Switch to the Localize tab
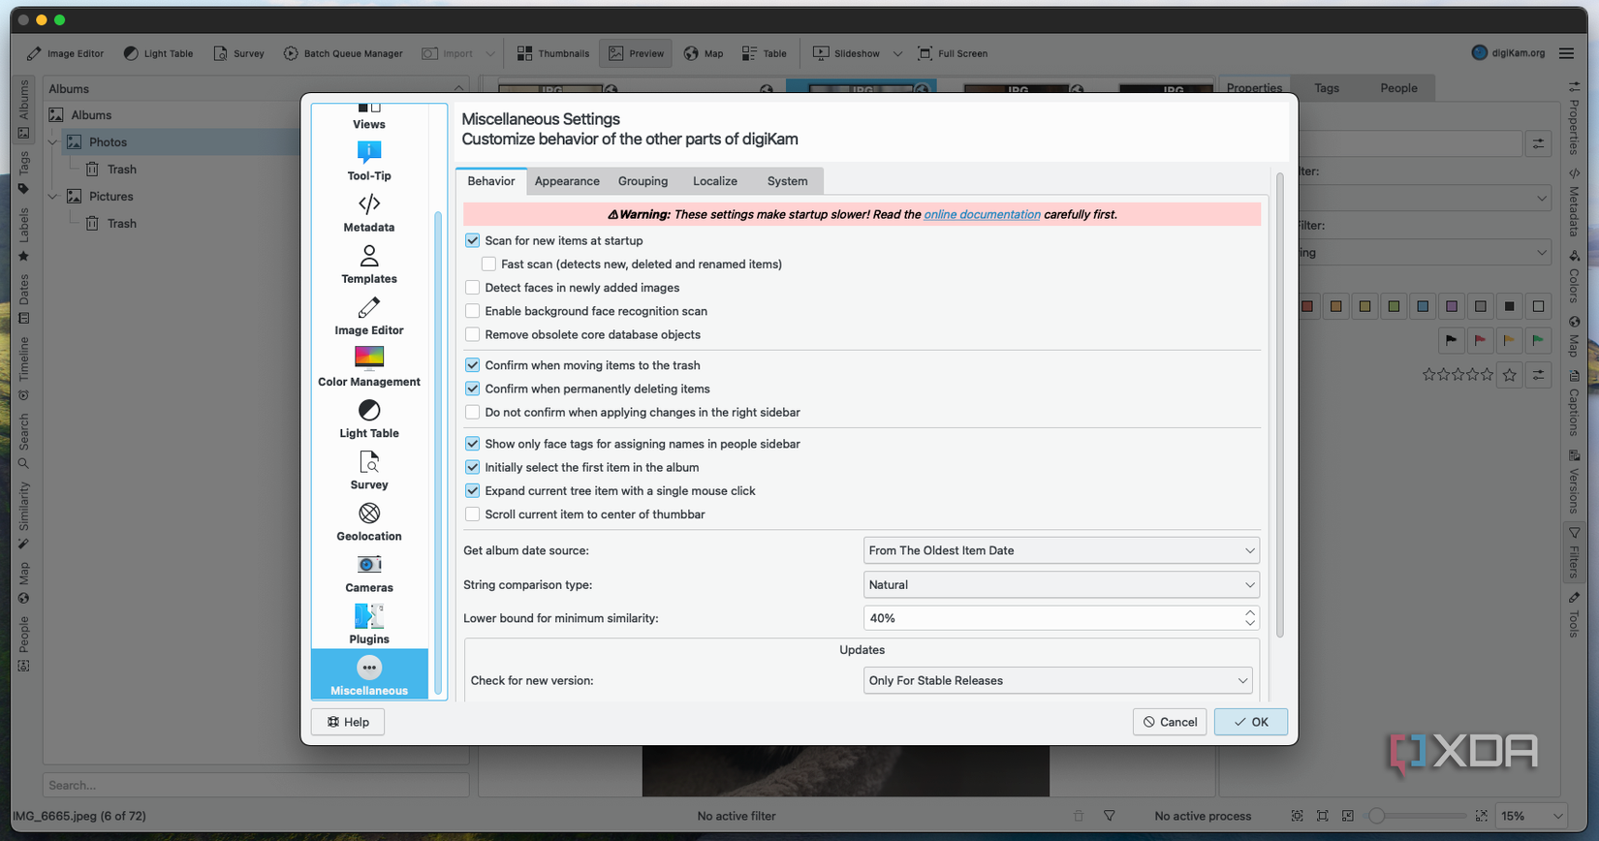The width and height of the screenshot is (1599, 841). [x=715, y=181]
